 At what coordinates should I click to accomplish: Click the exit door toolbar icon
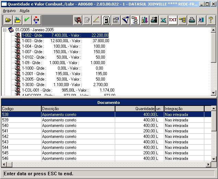point(202,20)
